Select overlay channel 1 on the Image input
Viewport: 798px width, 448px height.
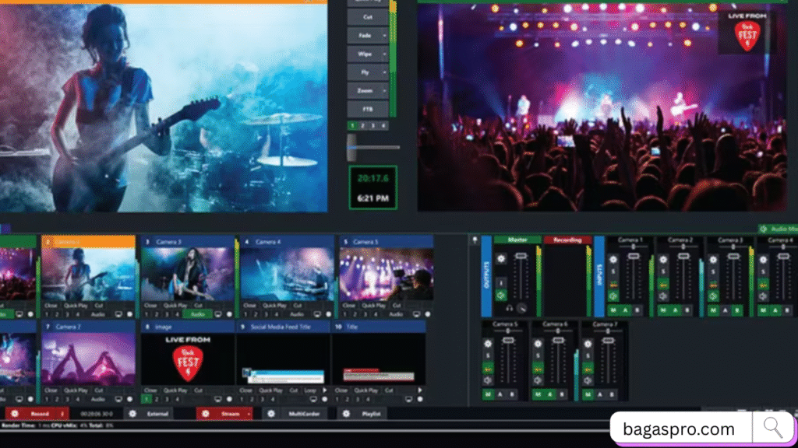point(147,397)
